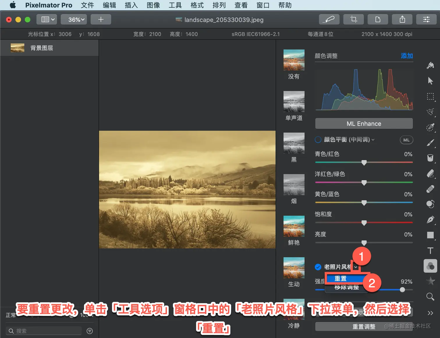Select the Lighten/Darken retouch tool
Screen dimensions: 440x338
click(x=430, y=204)
